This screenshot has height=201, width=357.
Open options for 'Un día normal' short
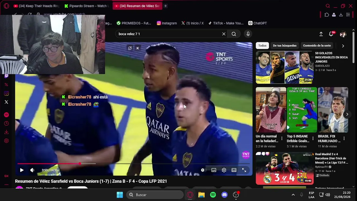282,138
